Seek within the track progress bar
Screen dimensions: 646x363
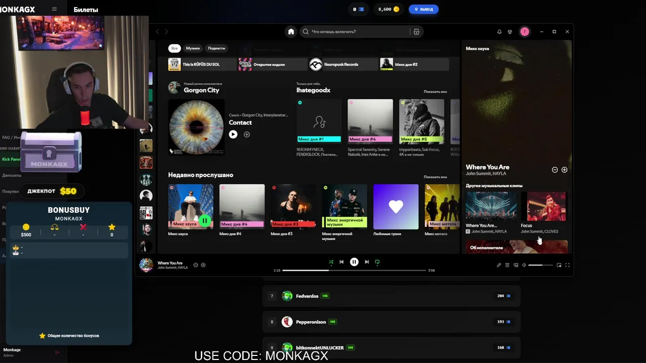pyautogui.click(x=354, y=270)
